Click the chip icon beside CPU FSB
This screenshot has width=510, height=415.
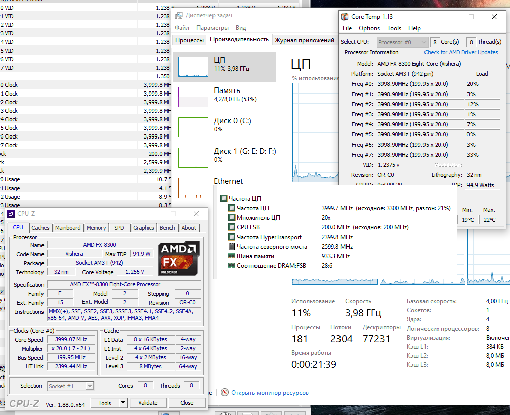click(232, 227)
